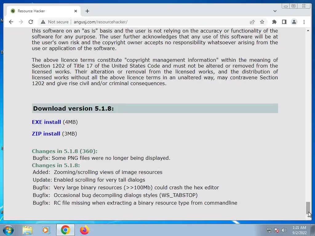Restore down the Chrome window
Viewport: 315px width, 236px height.
point(293,6)
